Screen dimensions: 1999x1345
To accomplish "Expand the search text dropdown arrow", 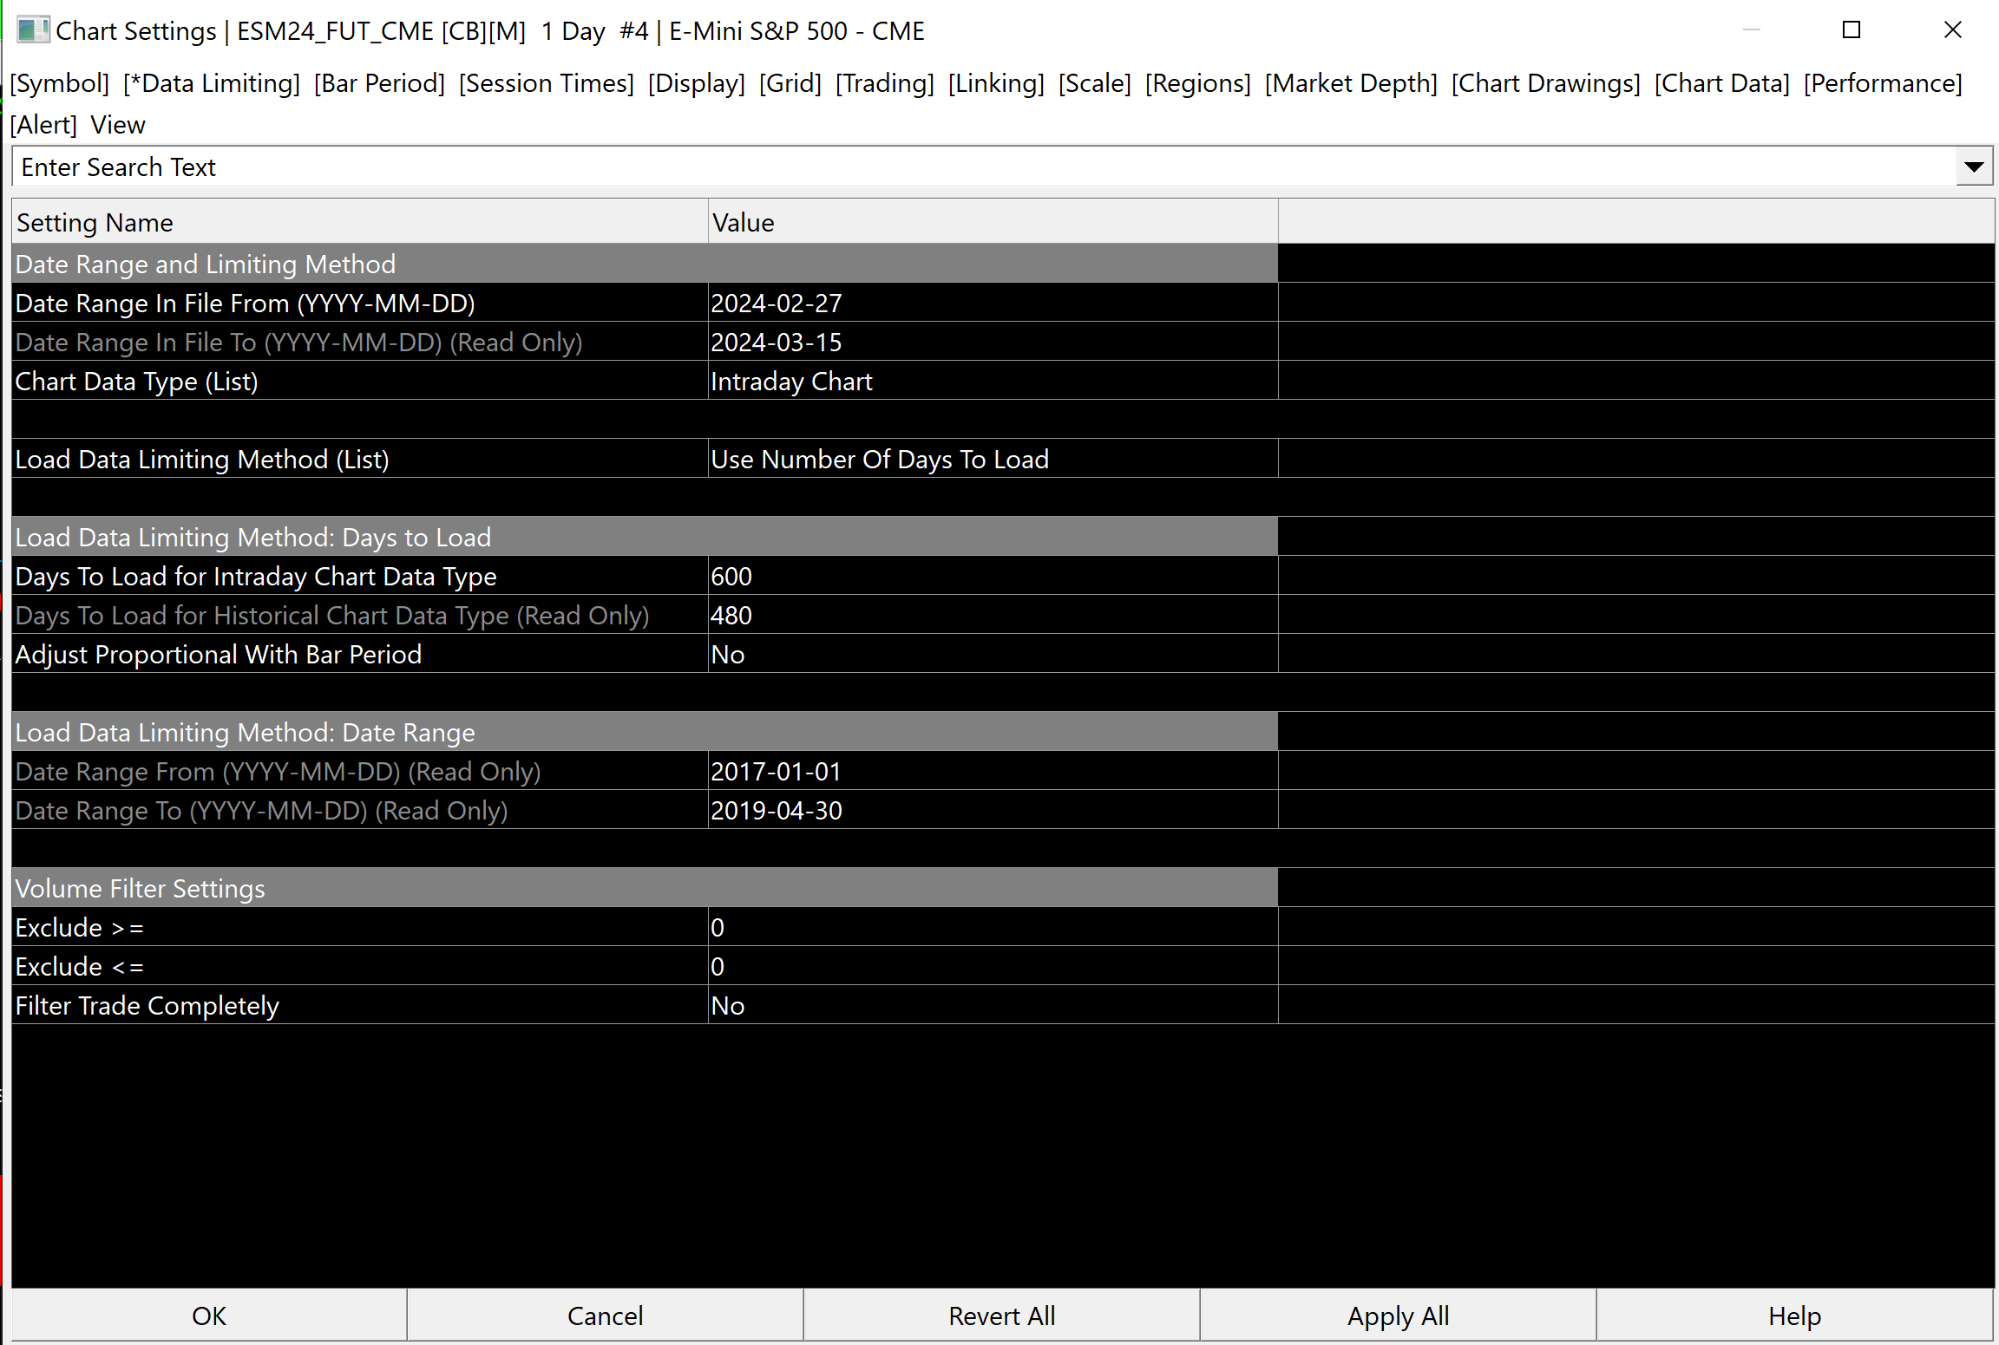I will click(x=1974, y=166).
